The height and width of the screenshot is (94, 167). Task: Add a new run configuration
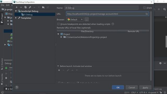[x=16, y=7]
